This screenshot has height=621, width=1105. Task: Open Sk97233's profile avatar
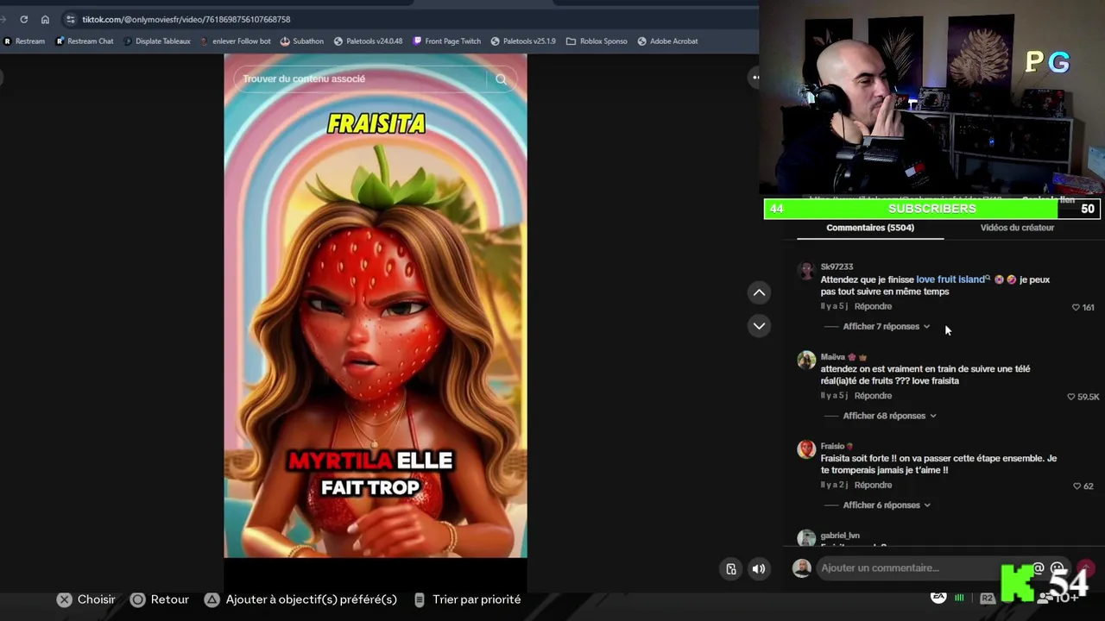coord(806,271)
